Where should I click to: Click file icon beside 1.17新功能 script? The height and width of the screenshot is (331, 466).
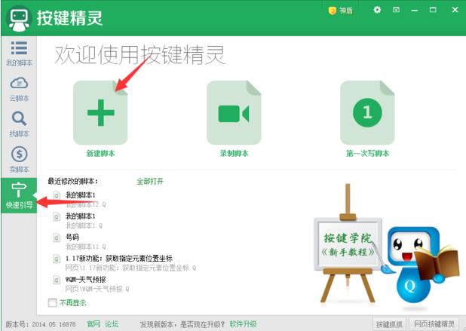[x=57, y=259]
